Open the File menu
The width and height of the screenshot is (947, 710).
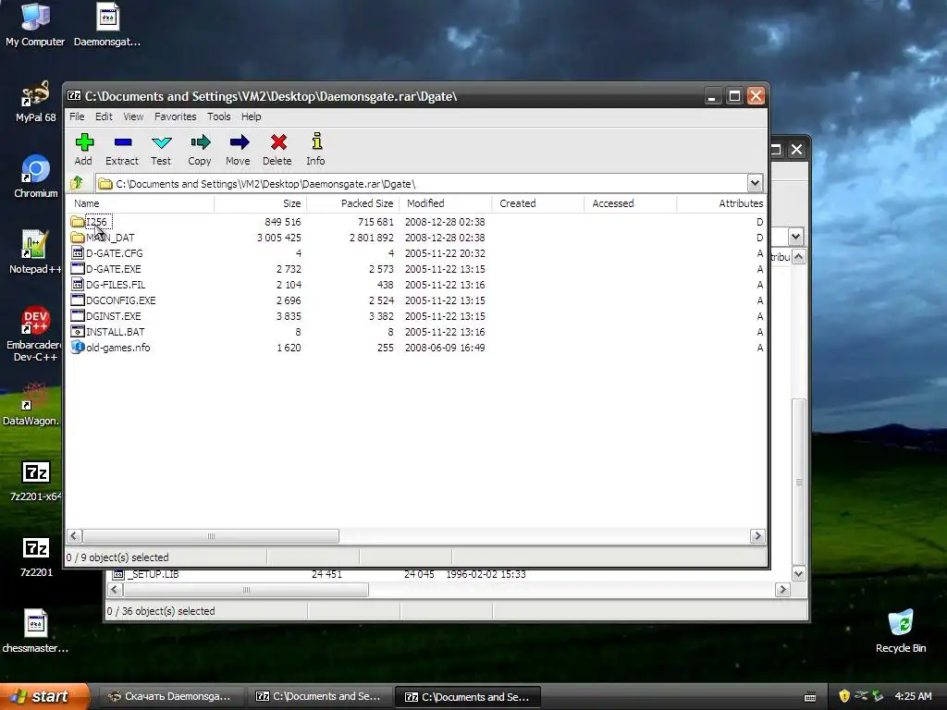[77, 116]
